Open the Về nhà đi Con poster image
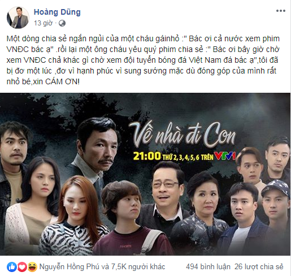291x276 pixels. (145, 174)
